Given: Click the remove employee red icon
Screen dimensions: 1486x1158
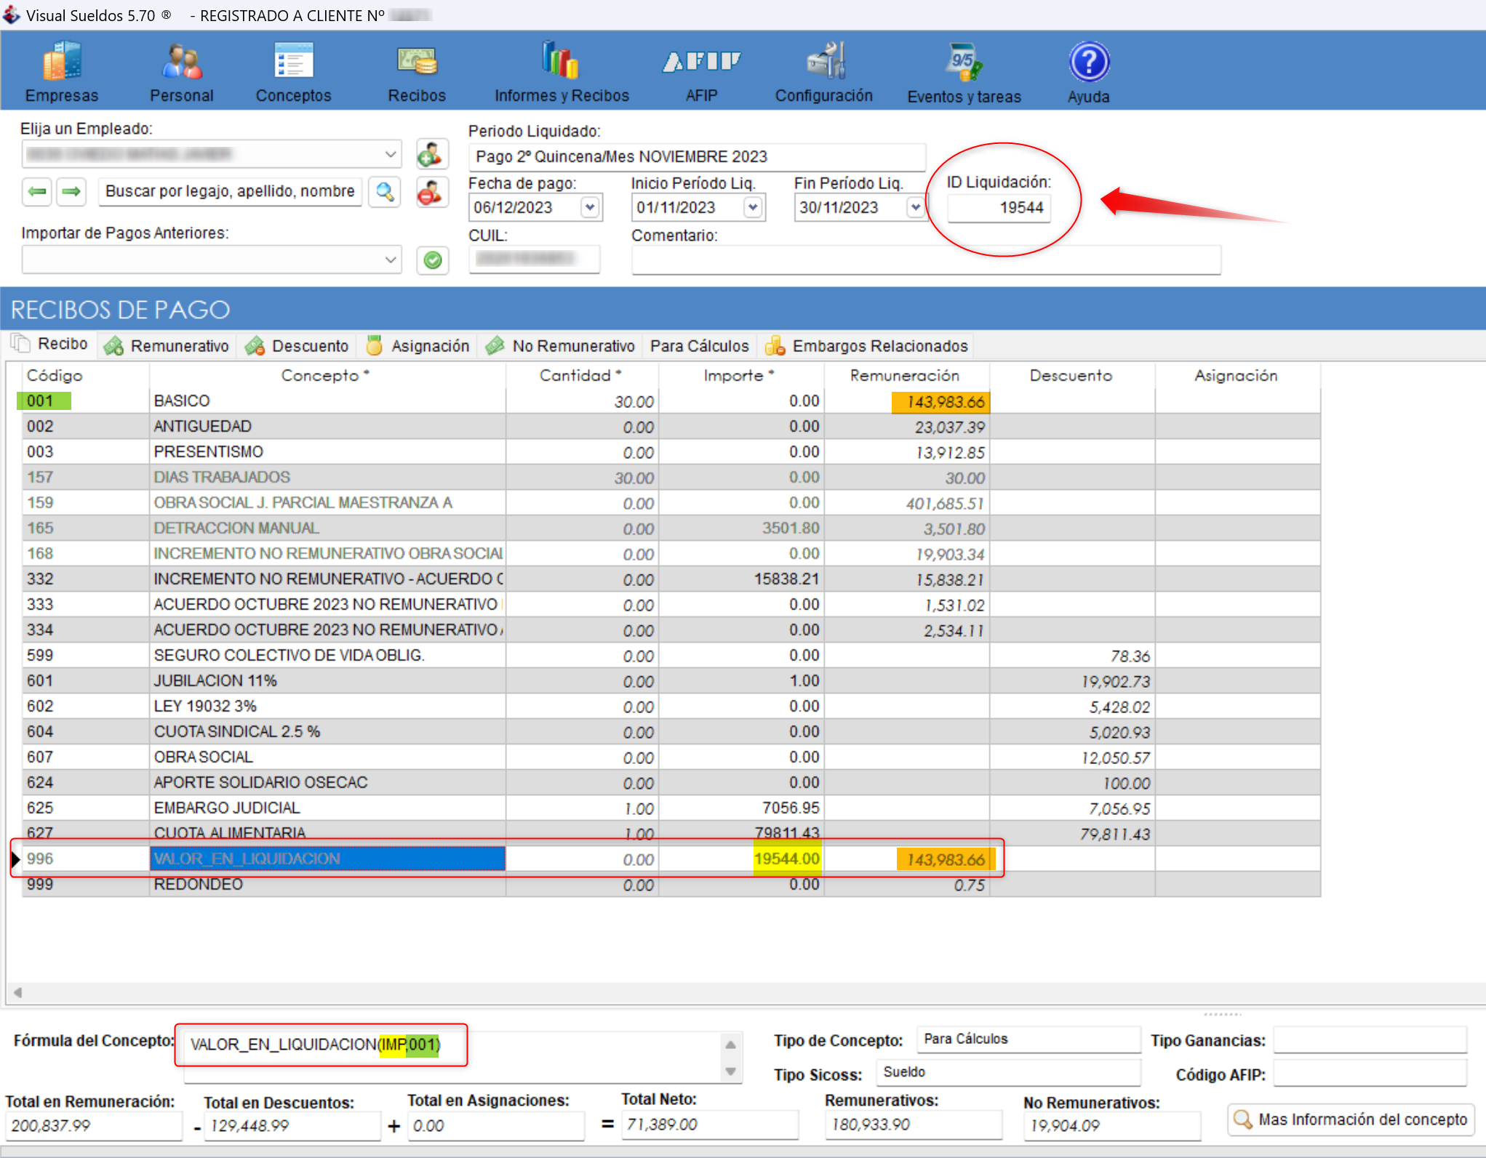Looking at the screenshot, I should point(431,193).
